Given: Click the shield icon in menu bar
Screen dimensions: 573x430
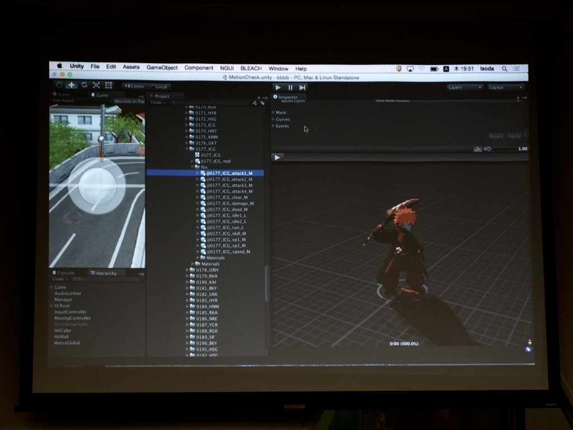Looking at the screenshot, I should click(398, 68).
